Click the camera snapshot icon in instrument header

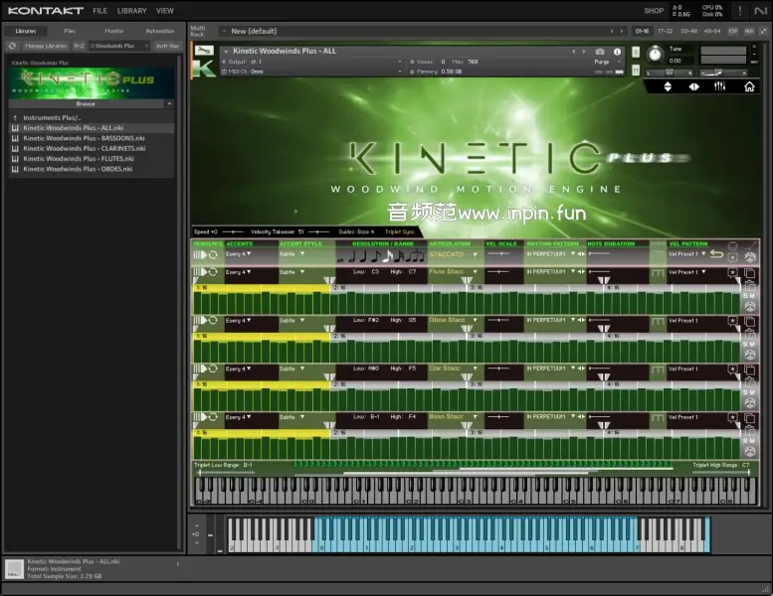pyautogui.click(x=600, y=51)
